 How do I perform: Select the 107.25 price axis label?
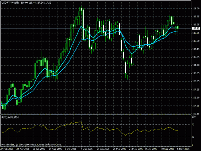[x=196, y=89]
